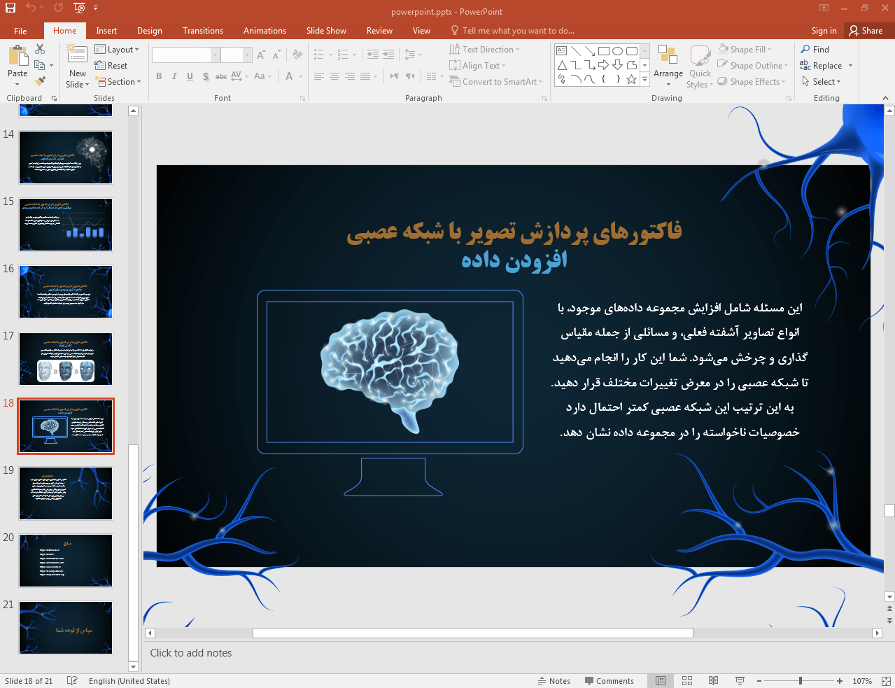Viewport: 895px width, 688px height.
Task: Increase the list indent level
Action: (x=388, y=55)
